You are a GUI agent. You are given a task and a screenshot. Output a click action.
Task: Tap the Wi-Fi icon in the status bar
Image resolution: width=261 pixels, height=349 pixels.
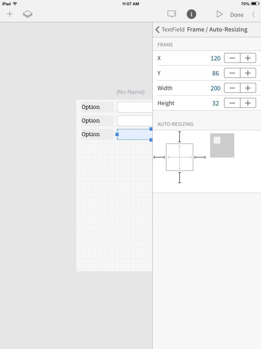15,4
